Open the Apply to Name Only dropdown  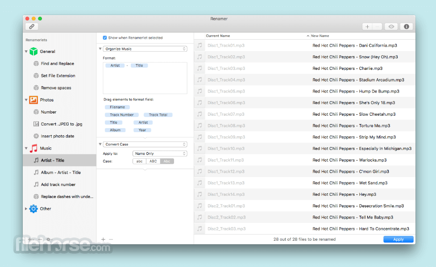(160, 154)
